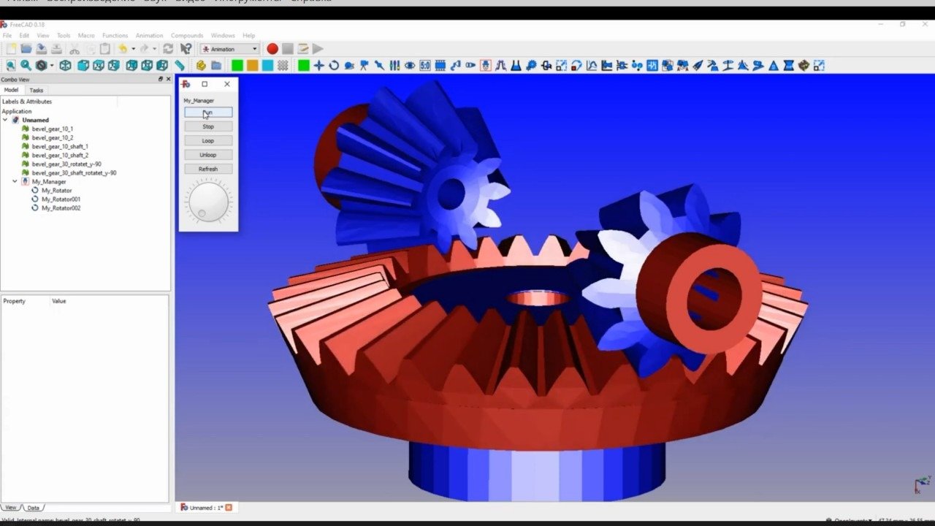The height and width of the screenshot is (526, 935).
Task: Select bevel_gear_10_shaft_2 in the tree
Action: (60, 155)
